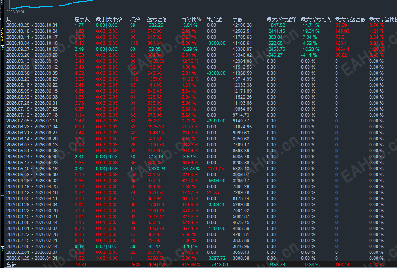Click the deposit value 4174.75

click(216, 169)
